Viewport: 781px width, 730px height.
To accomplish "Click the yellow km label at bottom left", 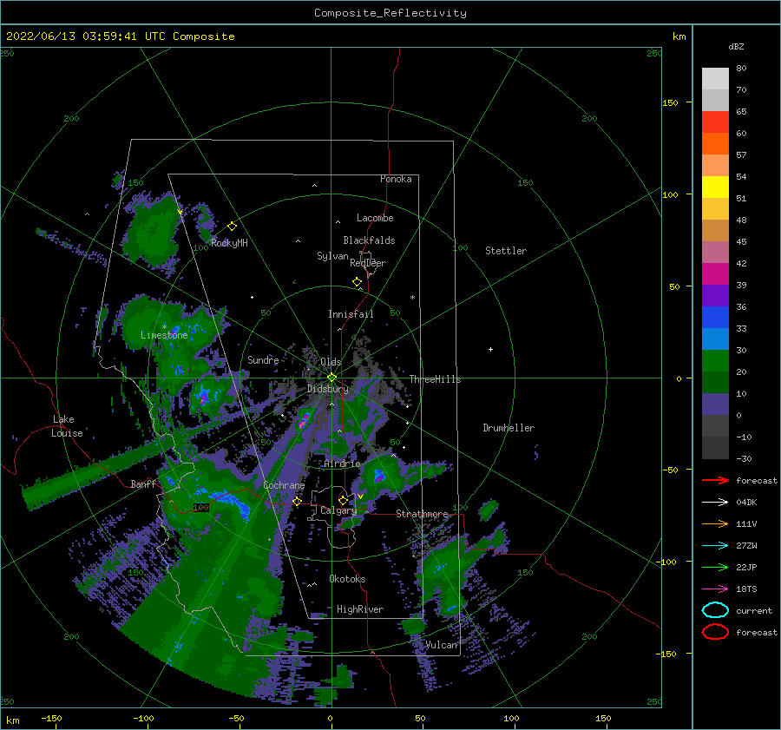I will (12, 720).
